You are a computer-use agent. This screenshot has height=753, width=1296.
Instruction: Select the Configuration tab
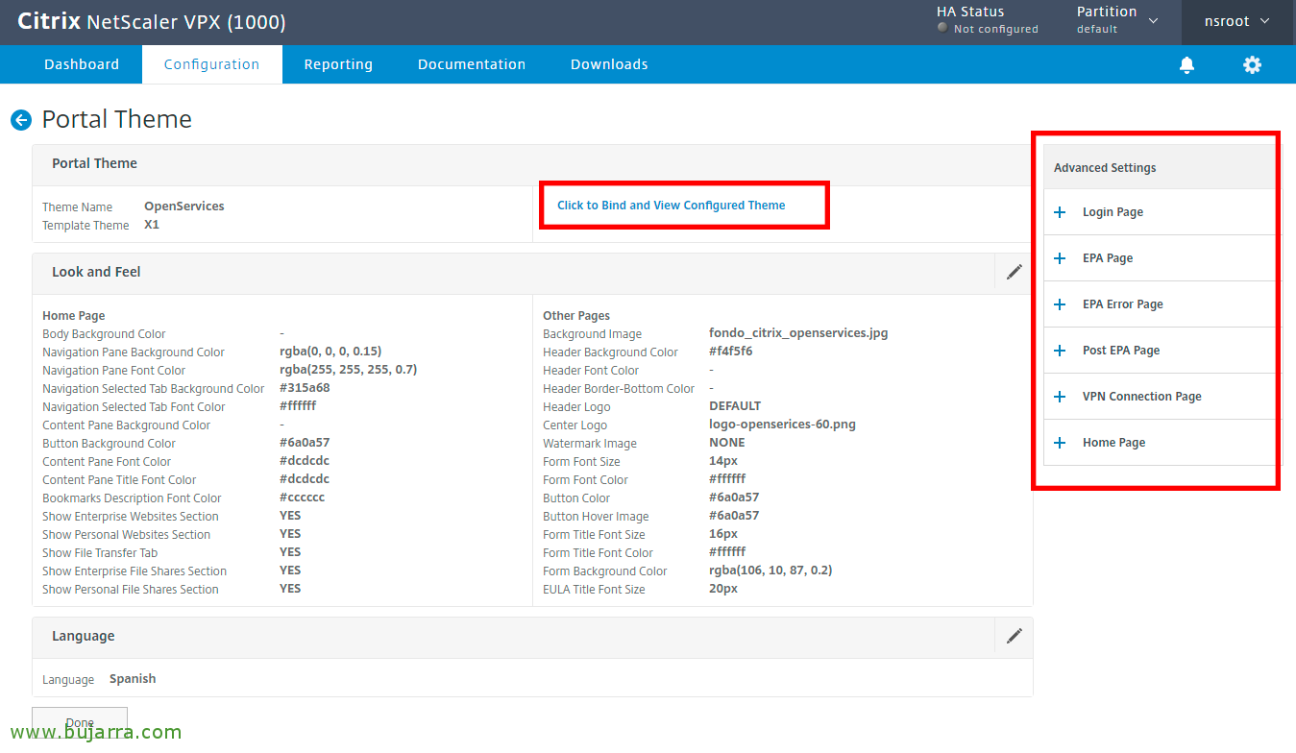[x=211, y=64]
